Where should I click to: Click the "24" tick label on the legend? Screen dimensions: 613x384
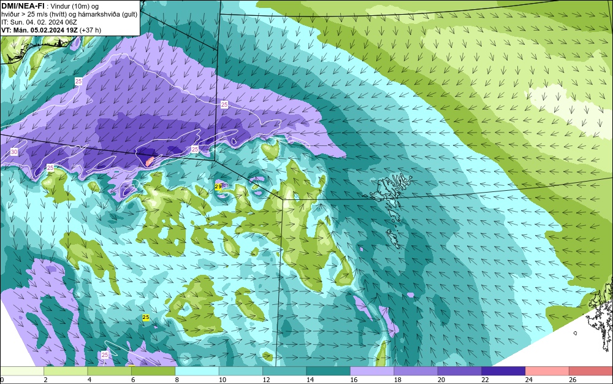(x=529, y=380)
